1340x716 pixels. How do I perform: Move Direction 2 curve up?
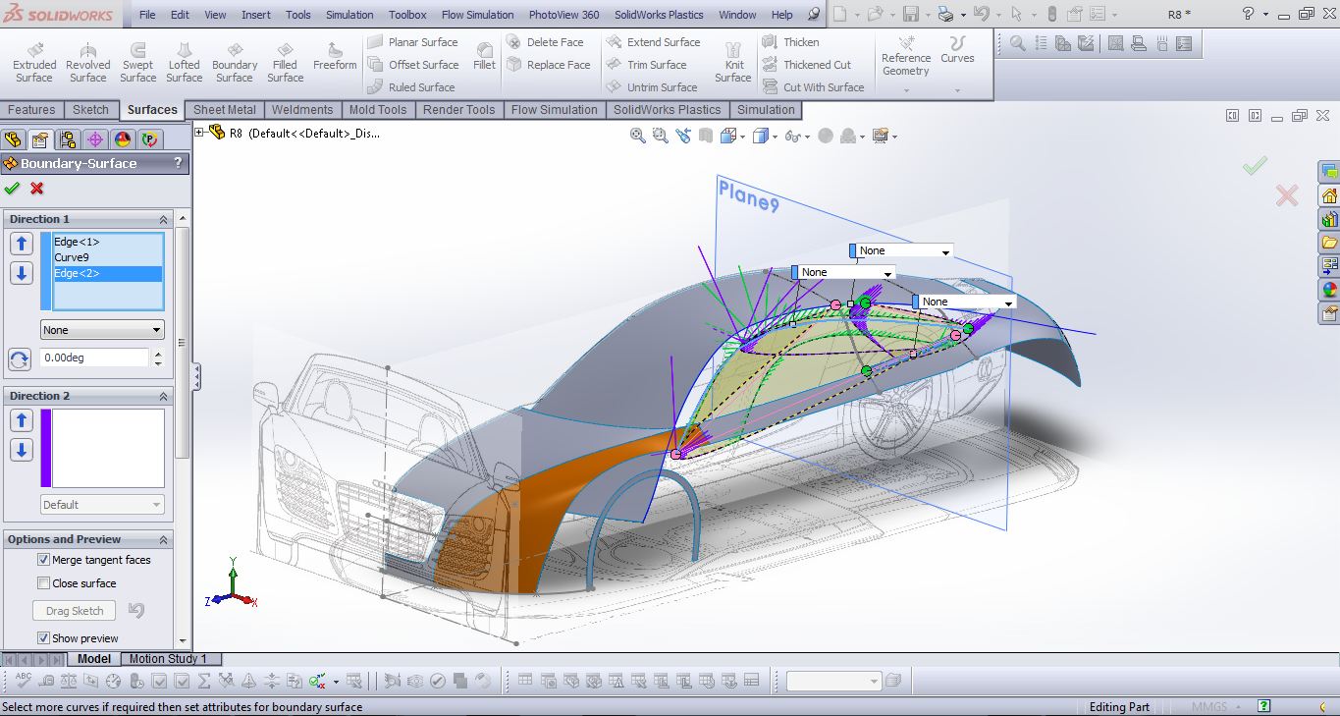click(22, 420)
